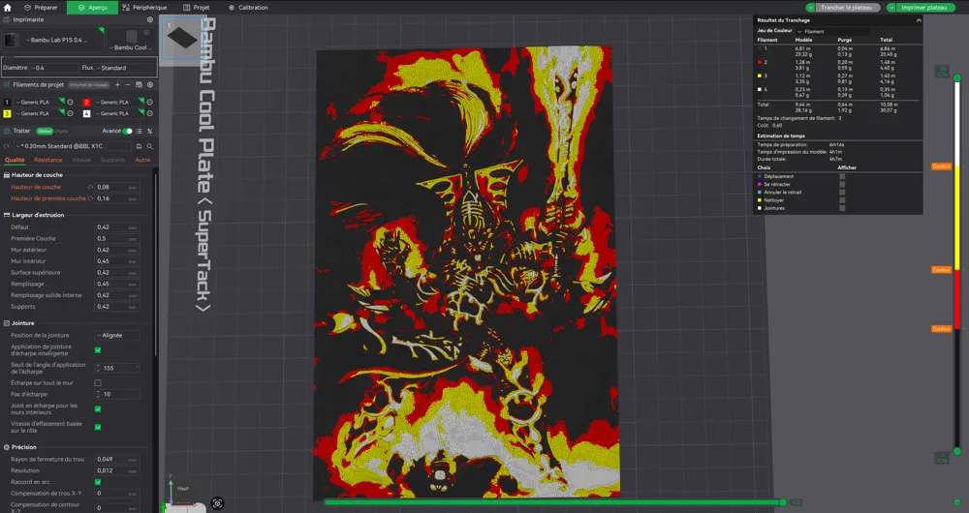
Task: Open AMS filament sync icon
Action: [x=139, y=84]
